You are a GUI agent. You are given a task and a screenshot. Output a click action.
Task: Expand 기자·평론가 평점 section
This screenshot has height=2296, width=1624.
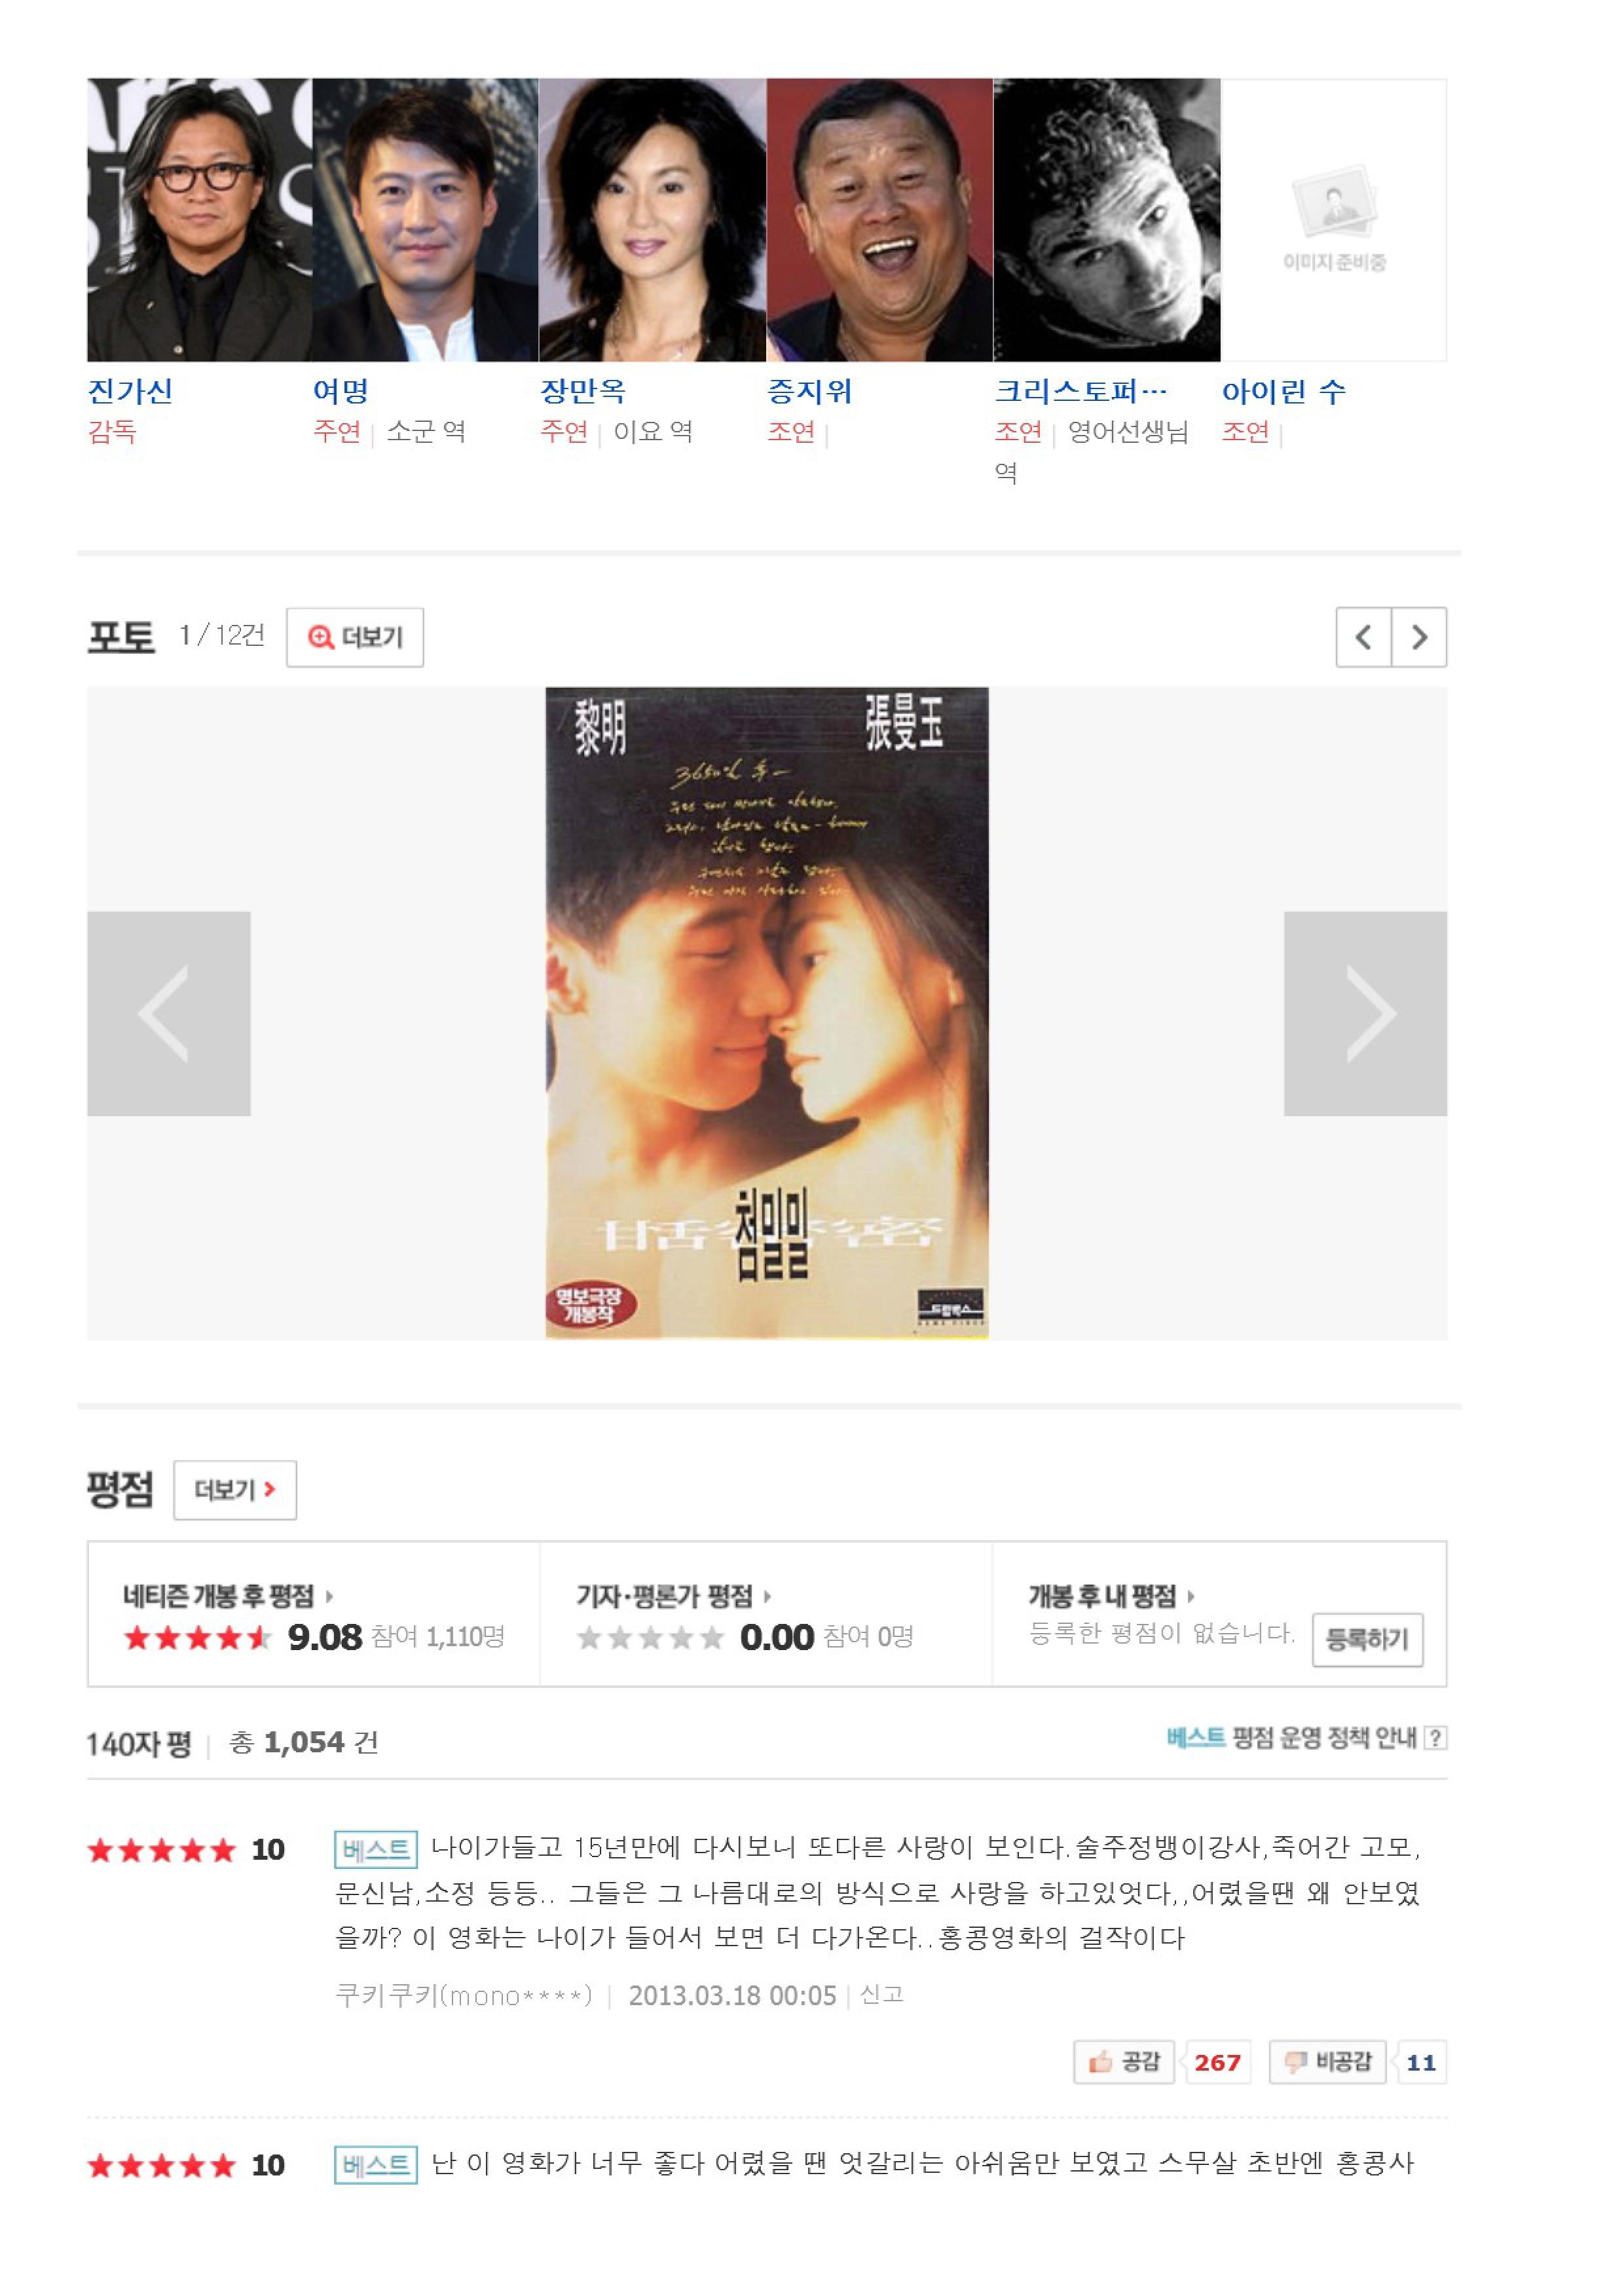point(673,1596)
